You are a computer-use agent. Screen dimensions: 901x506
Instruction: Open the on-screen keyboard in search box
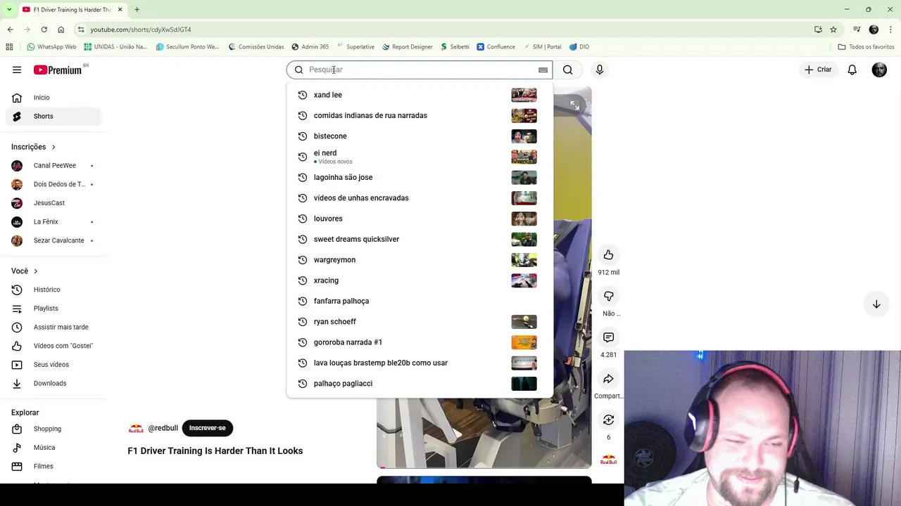(x=543, y=70)
